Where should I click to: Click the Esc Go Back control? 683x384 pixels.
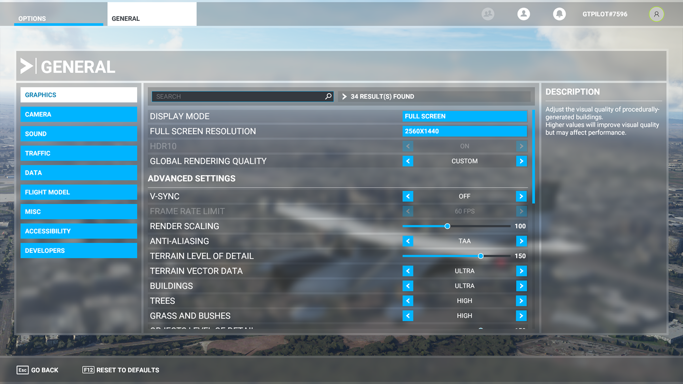pos(37,370)
